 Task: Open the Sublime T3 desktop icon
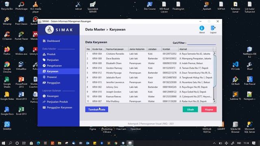235,96
